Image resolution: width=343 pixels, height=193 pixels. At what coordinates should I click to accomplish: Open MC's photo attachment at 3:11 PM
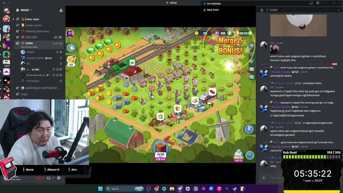[x=274, y=50]
